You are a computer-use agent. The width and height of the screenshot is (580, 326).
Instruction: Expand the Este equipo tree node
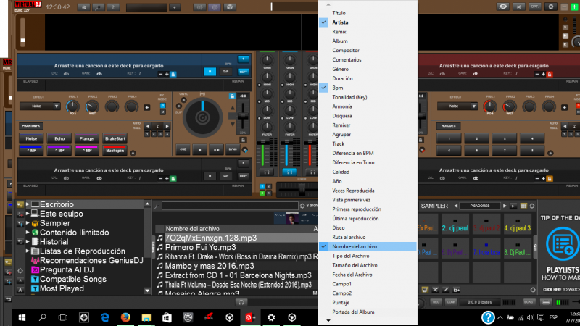(x=28, y=214)
